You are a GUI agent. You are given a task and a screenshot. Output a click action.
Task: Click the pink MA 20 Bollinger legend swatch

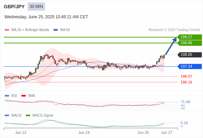pyautogui.click(x=7, y=30)
